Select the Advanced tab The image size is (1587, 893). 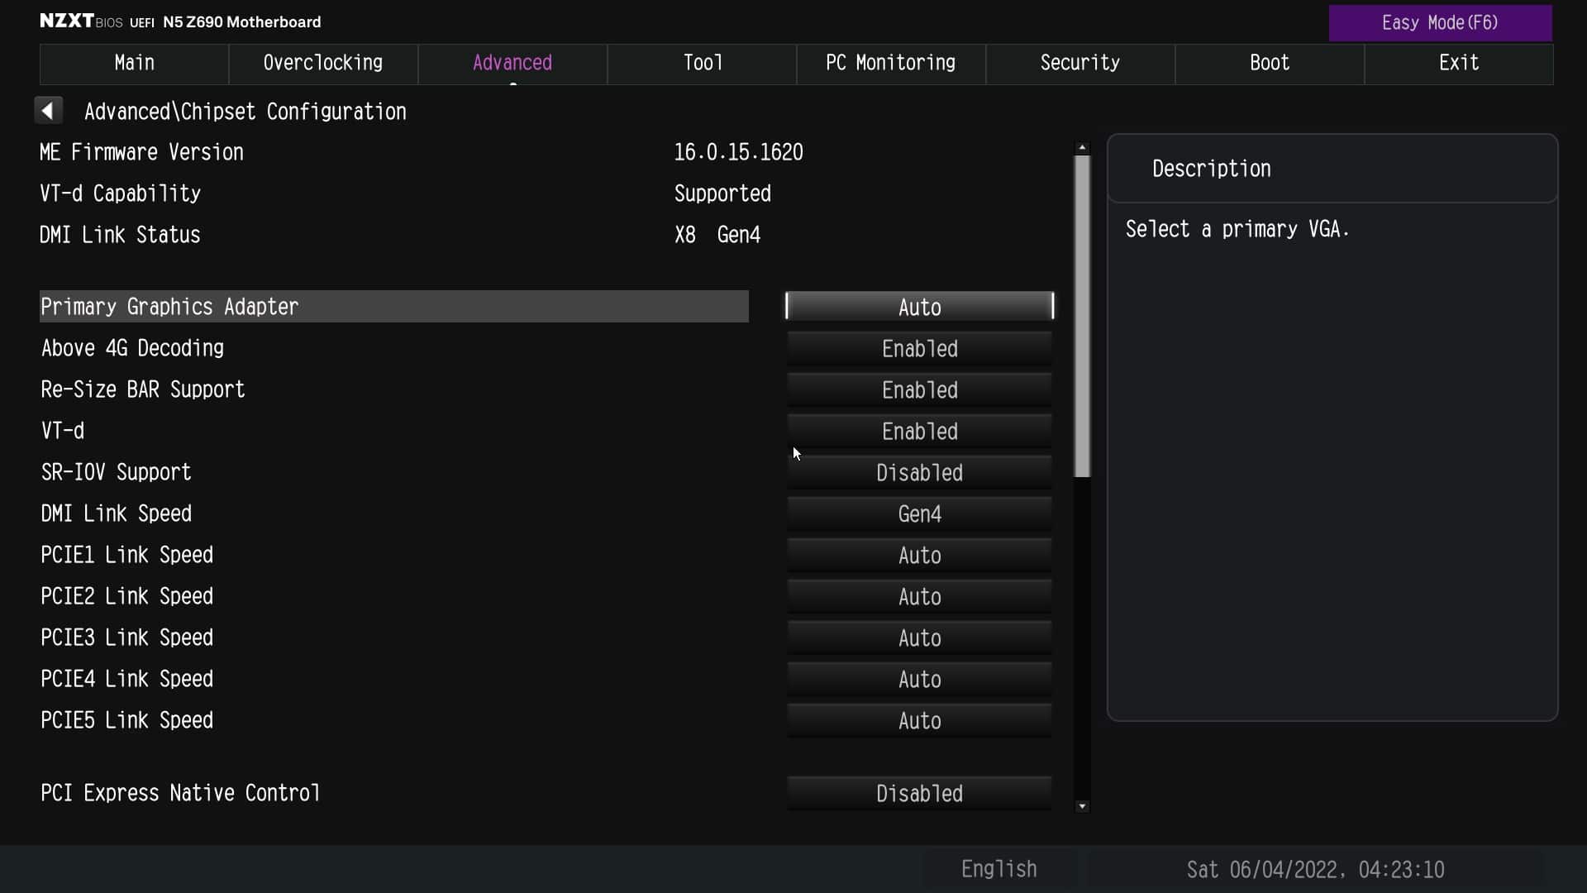[x=512, y=64]
